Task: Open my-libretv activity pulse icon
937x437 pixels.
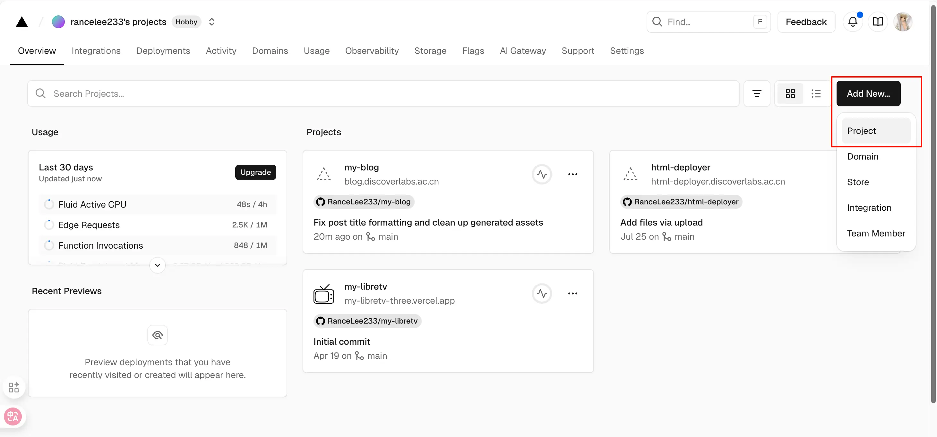Action: (542, 293)
